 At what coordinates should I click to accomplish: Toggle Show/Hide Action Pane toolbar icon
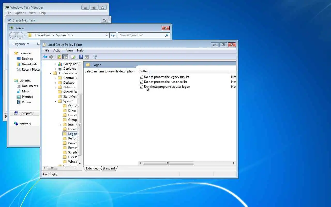[x=87, y=57]
